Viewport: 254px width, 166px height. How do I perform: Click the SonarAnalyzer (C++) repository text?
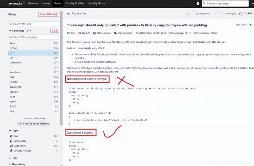(180, 33)
